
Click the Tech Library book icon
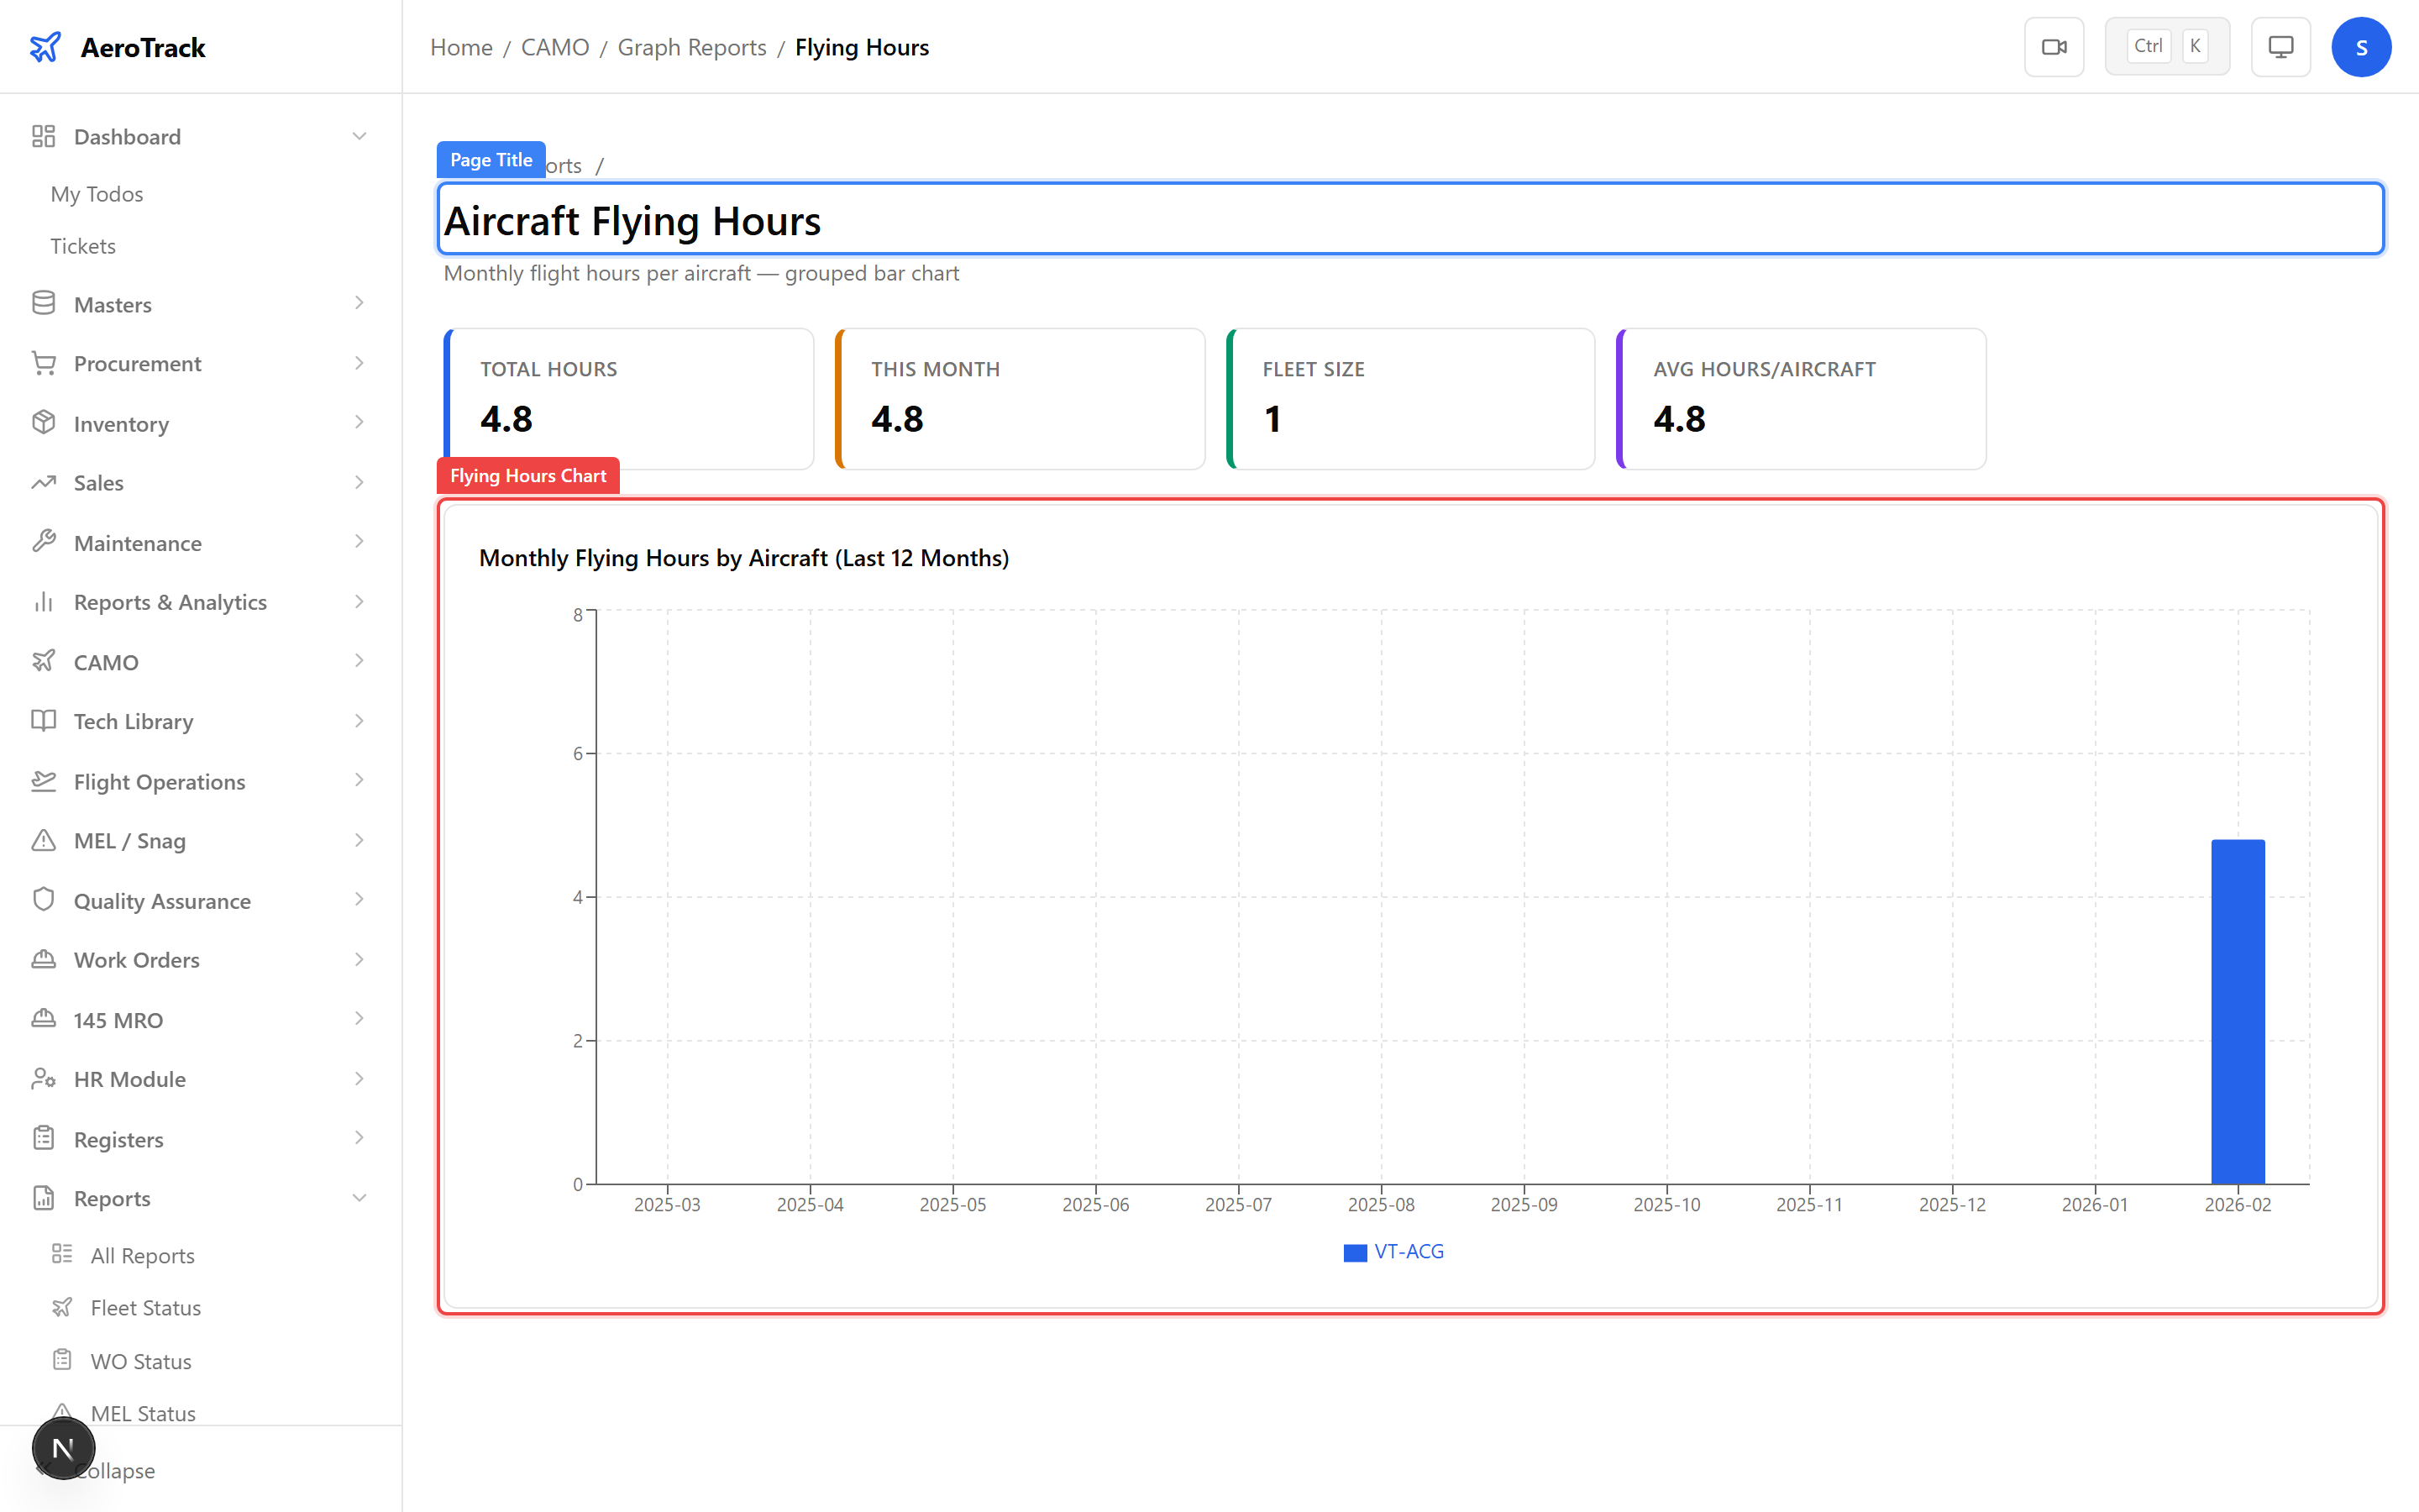[43, 721]
